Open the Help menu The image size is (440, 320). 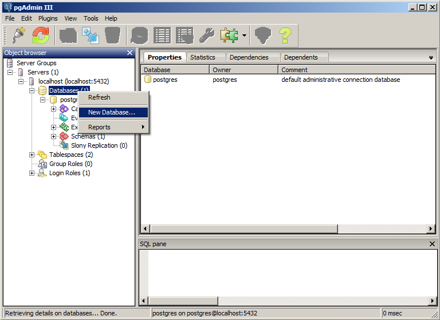click(111, 18)
